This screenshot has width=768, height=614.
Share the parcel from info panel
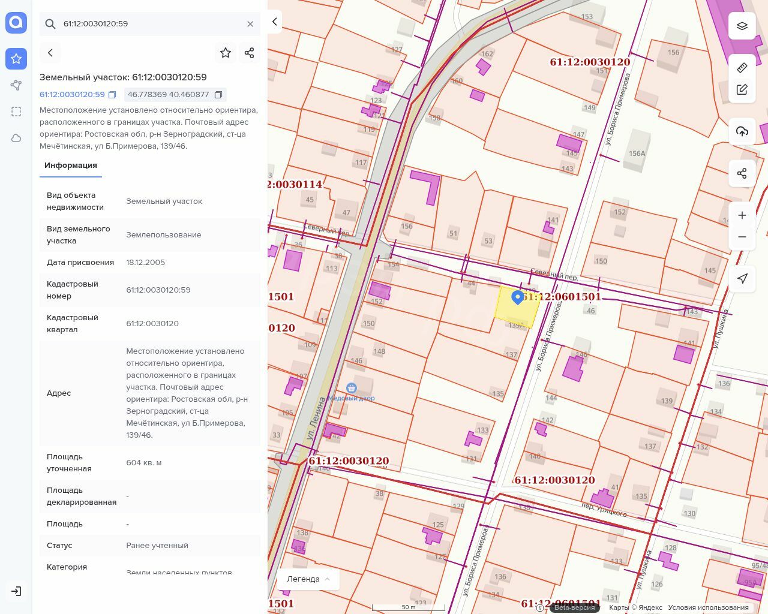click(x=250, y=53)
